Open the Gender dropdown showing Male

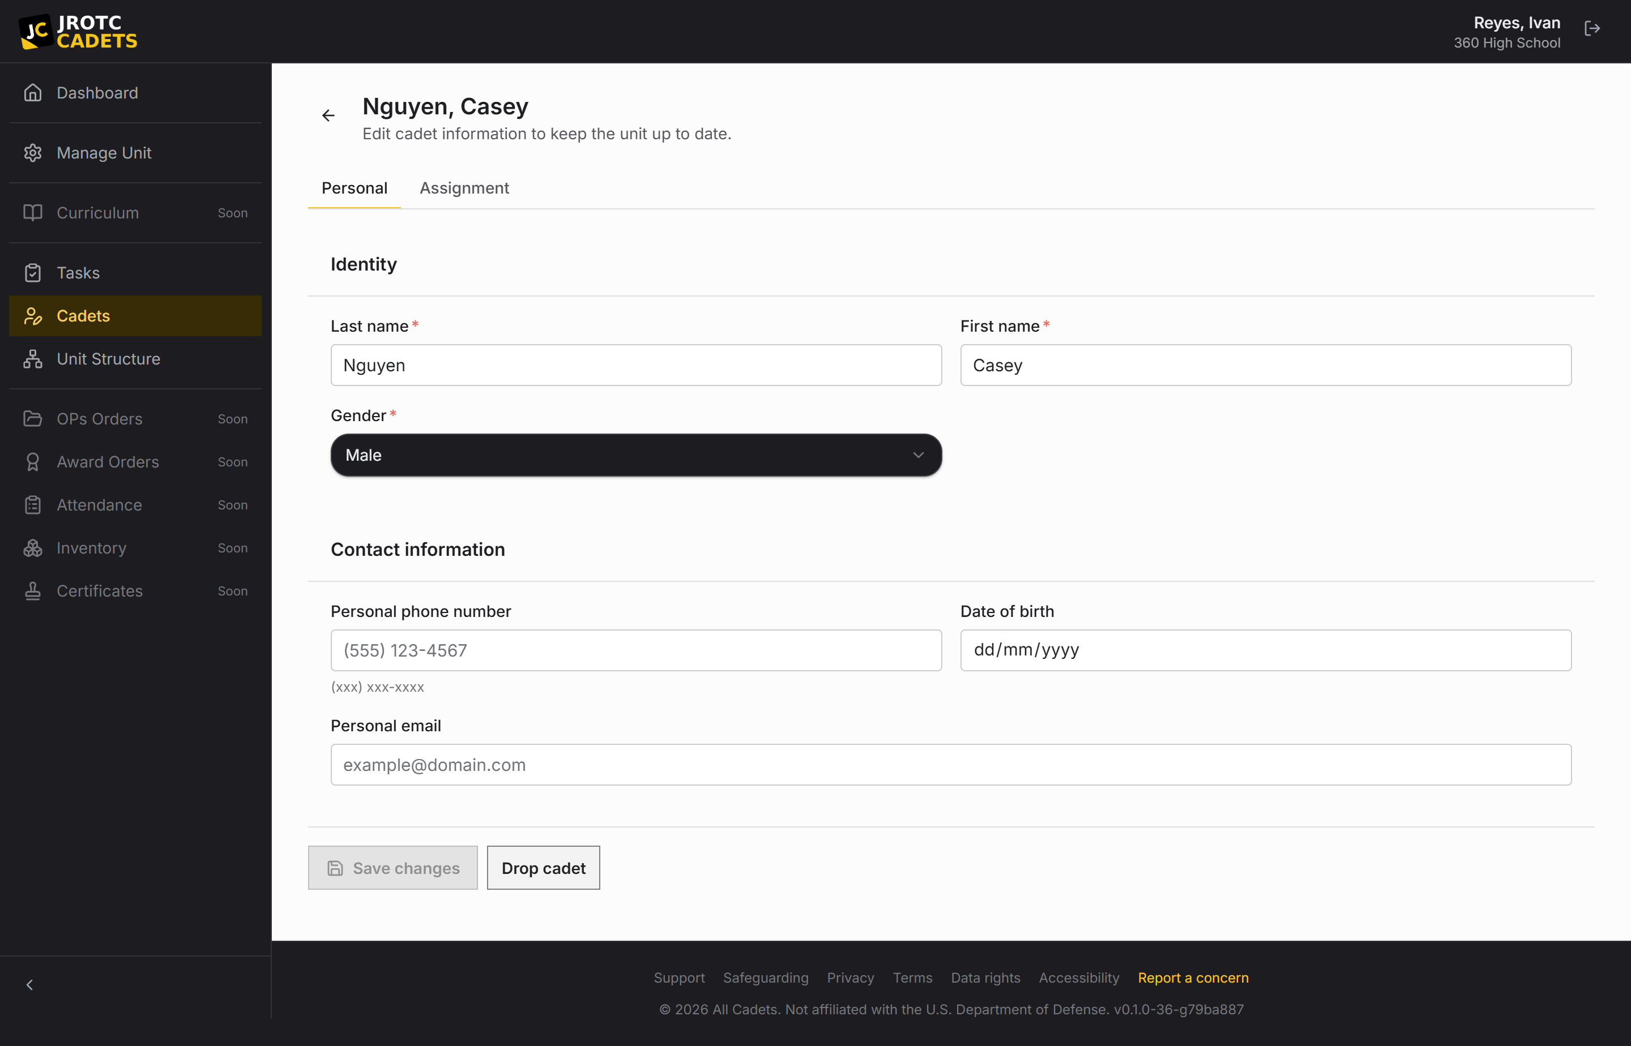coord(636,455)
